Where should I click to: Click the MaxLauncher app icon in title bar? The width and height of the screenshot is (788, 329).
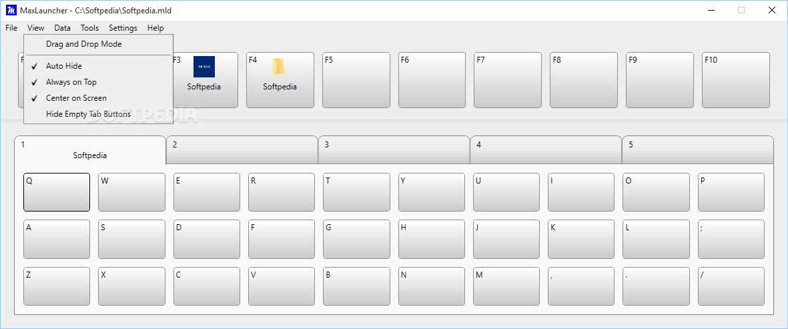[x=11, y=10]
